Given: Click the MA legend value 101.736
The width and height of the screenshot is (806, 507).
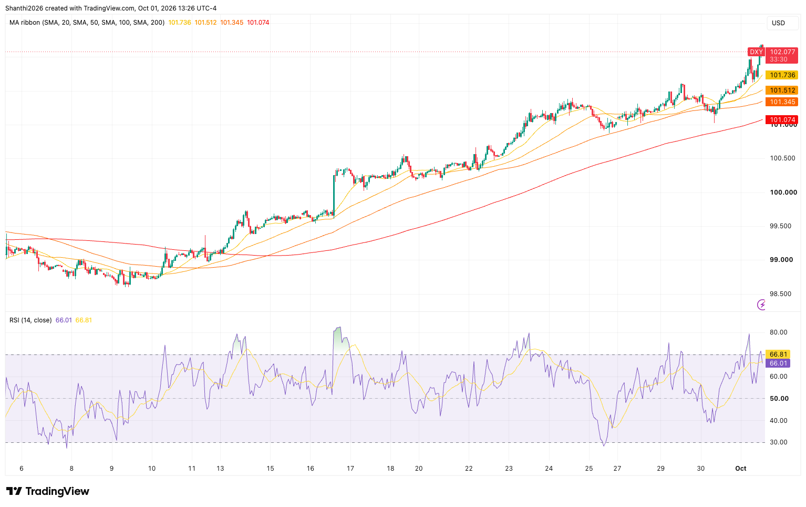Looking at the screenshot, I should pyautogui.click(x=180, y=23).
